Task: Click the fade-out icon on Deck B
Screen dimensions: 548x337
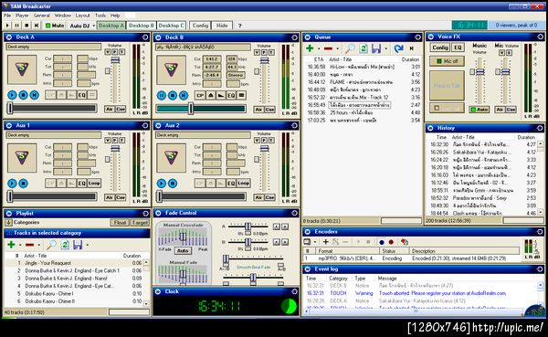Action: (x=221, y=95)
